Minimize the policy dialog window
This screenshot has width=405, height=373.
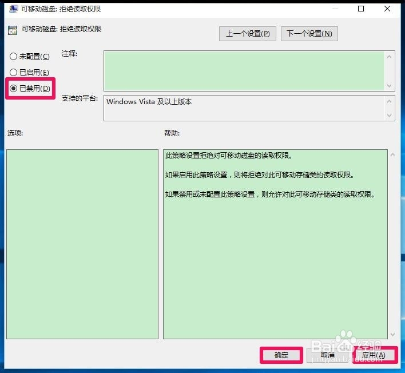(x=335, y=9)
